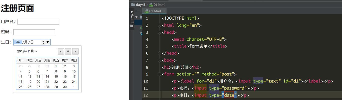This screenshot has width=342, height=100.
Task: Pick day 6 in the calendar
Action: 38,71
